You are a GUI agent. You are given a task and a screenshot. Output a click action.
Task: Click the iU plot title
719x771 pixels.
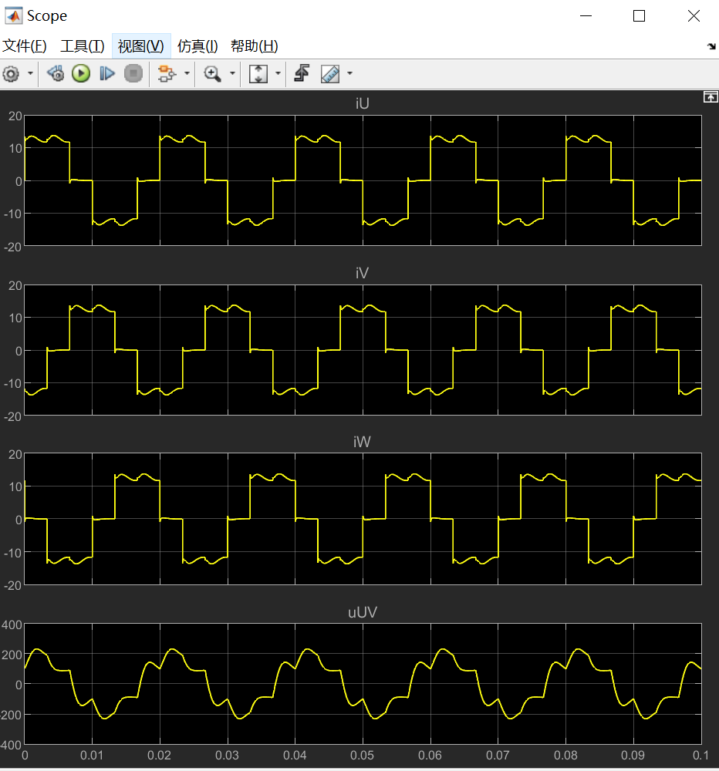363,104
